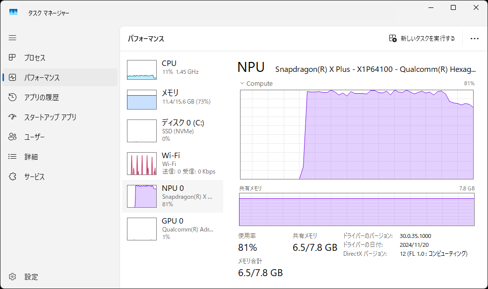Click the Task Manager taskbar app icon
Screen dimensions: 488x289
(x=13, y=11)
